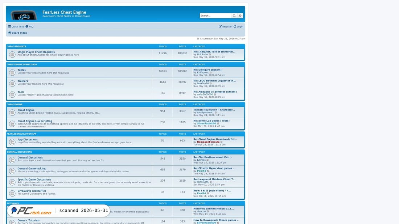Open last post Re: Amazons vs Zombies (Steam)
The width and height of the screenshot is (399, 224).
215,92
